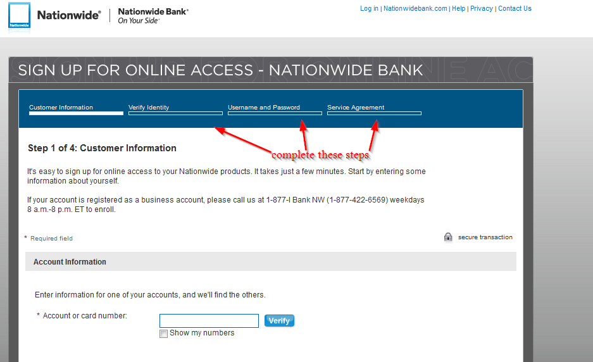Click the Nationwide Bank On Your Side wordmark

click(153, 16)
